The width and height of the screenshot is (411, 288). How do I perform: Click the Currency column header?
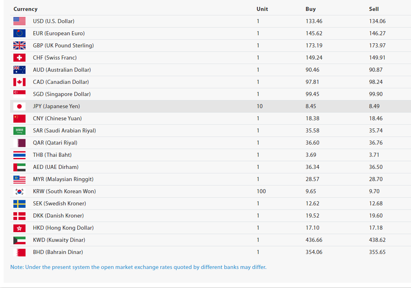pyautogui.click(x=25, y=9)
